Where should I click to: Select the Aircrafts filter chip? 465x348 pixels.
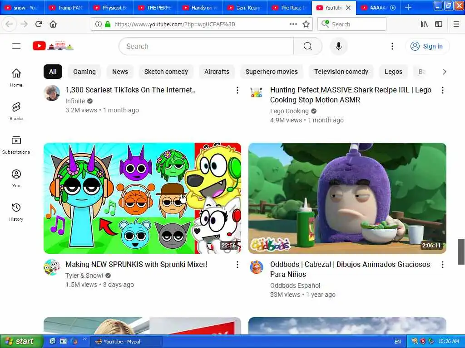coord(217,72)
